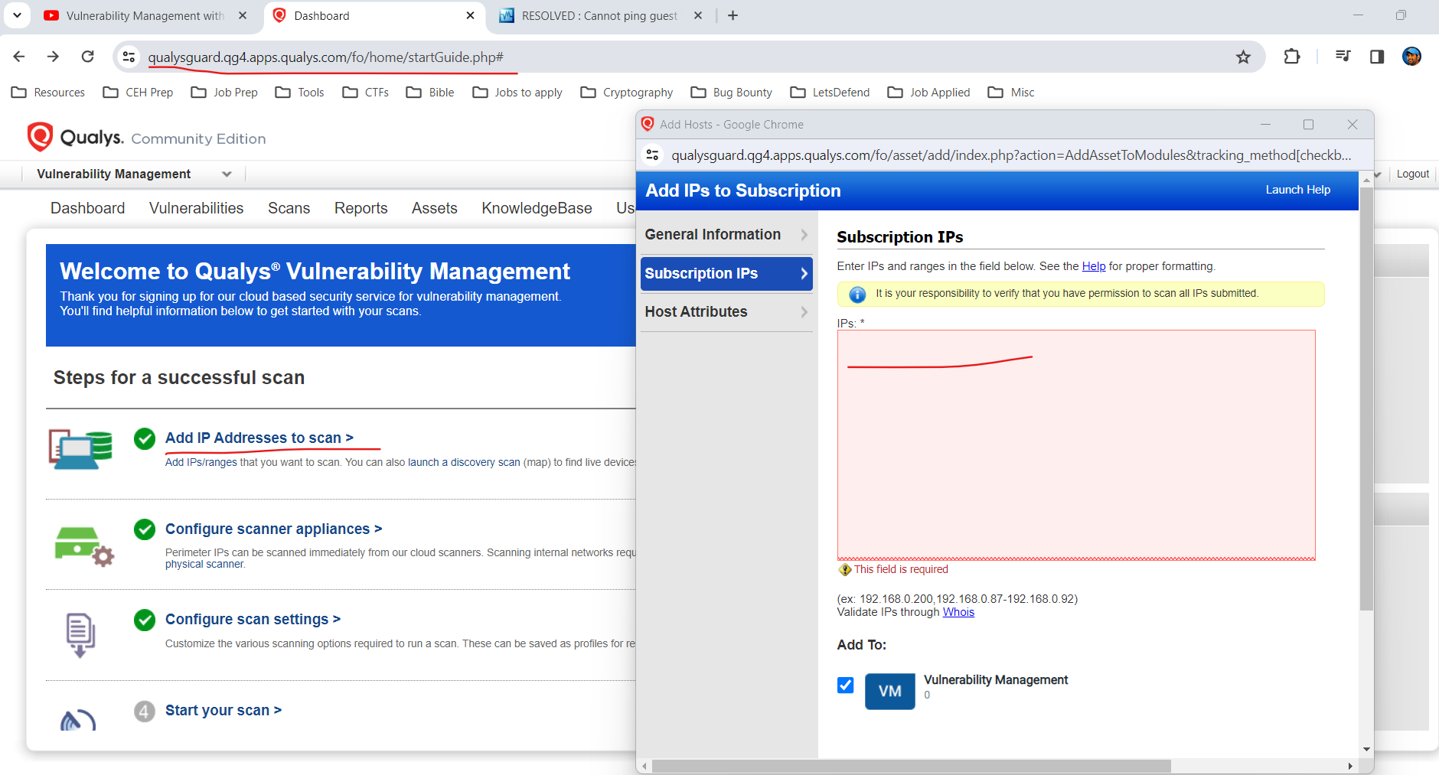
Task: Expand the Host Attributes section
Action: (726, 312)
